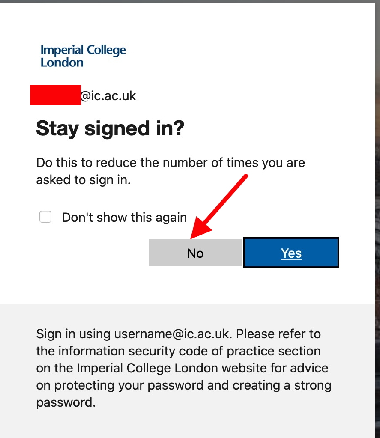Click the Imperial College London logo
The width and height of the screenshot is (380, 438).
83,56
